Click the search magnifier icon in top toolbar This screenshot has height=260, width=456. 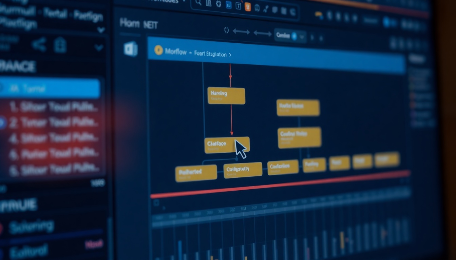tap(198, 3)
